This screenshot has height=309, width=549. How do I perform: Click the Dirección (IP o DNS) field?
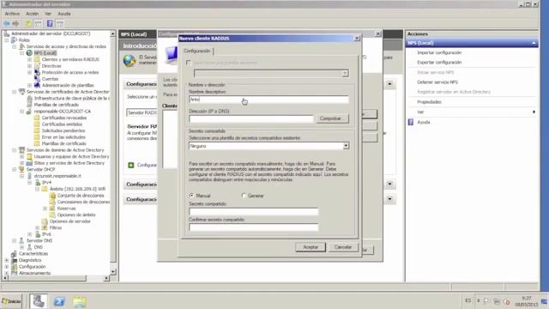(x=251, y=118)
